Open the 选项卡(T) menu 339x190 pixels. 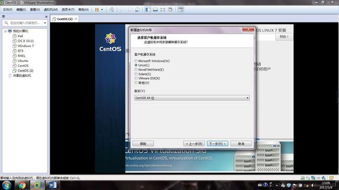click(68, 9)
